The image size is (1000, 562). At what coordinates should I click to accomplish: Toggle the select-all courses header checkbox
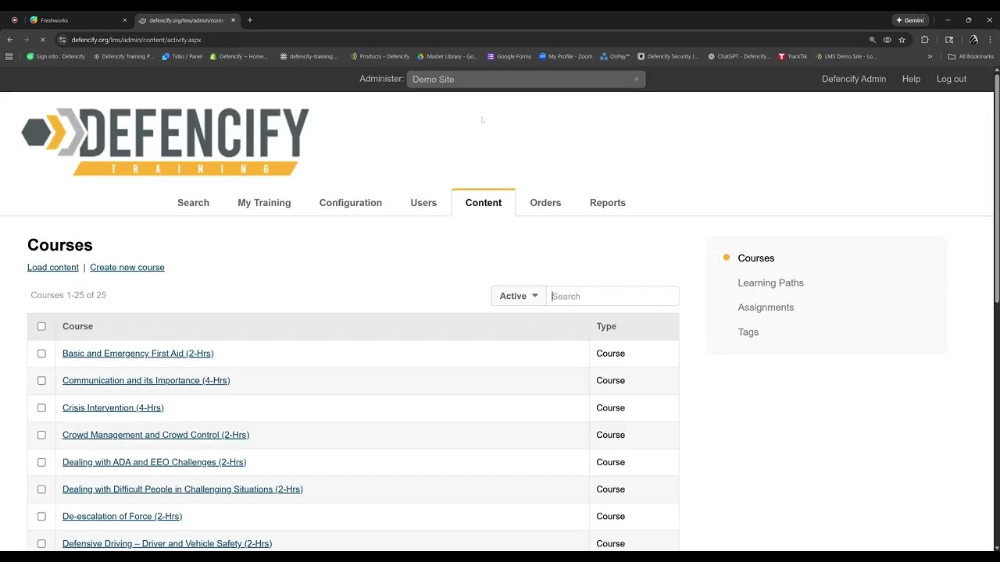tap(41, 326)
